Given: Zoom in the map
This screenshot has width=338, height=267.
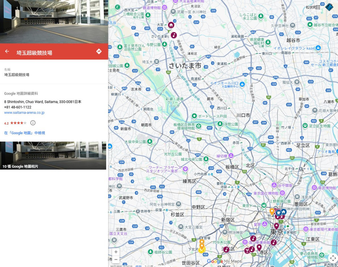Looking at the screenshot, I should tap(116, 252).
